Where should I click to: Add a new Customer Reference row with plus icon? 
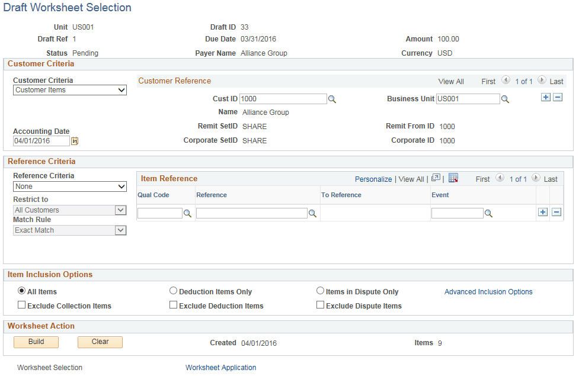(545, 97)
